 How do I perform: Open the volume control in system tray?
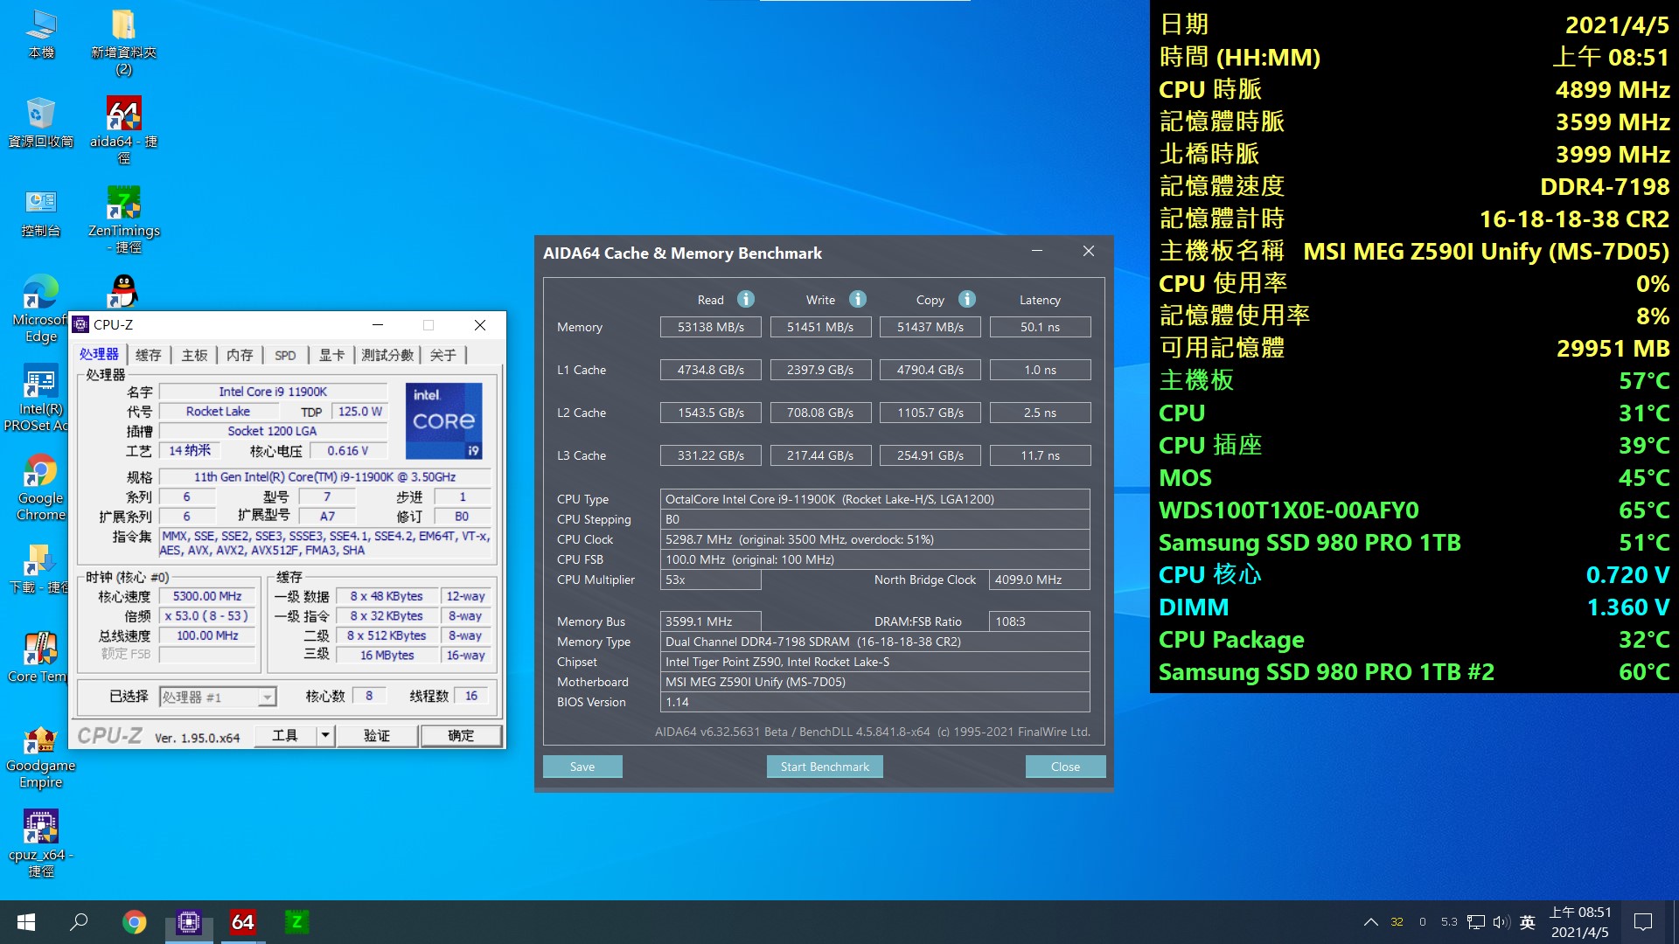1501,922
